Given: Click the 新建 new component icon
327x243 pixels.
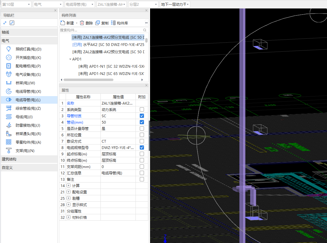Looking at the screenshot, I should point(63,23).
